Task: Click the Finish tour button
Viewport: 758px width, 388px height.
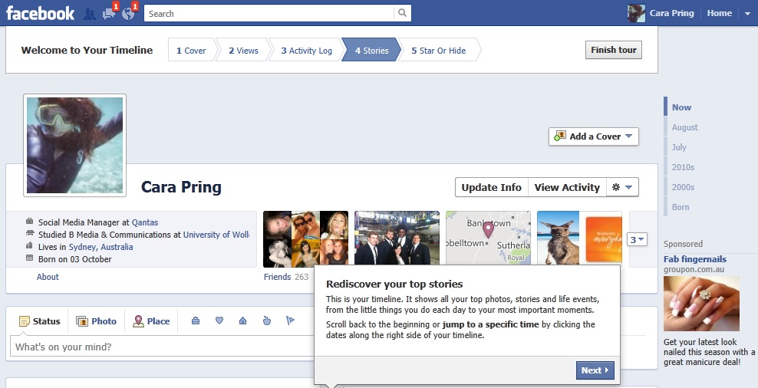Action: (614, 50)
